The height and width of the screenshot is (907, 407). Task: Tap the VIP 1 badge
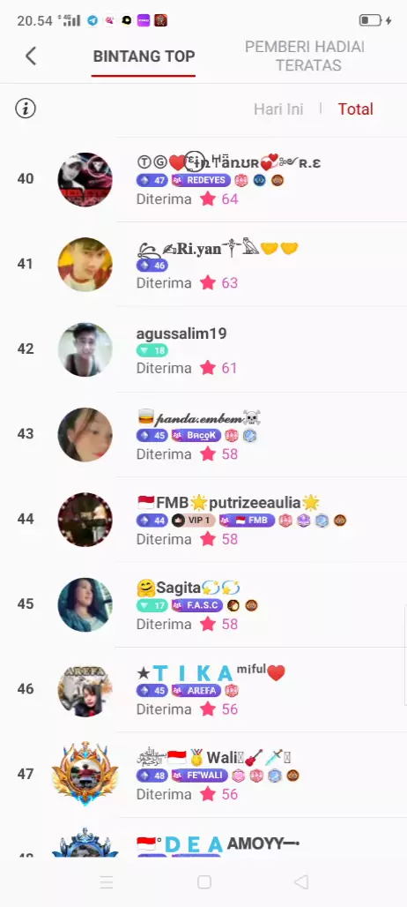click(x=194, y=521)
